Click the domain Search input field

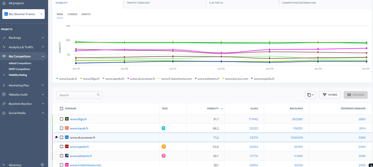click(79, 95)
